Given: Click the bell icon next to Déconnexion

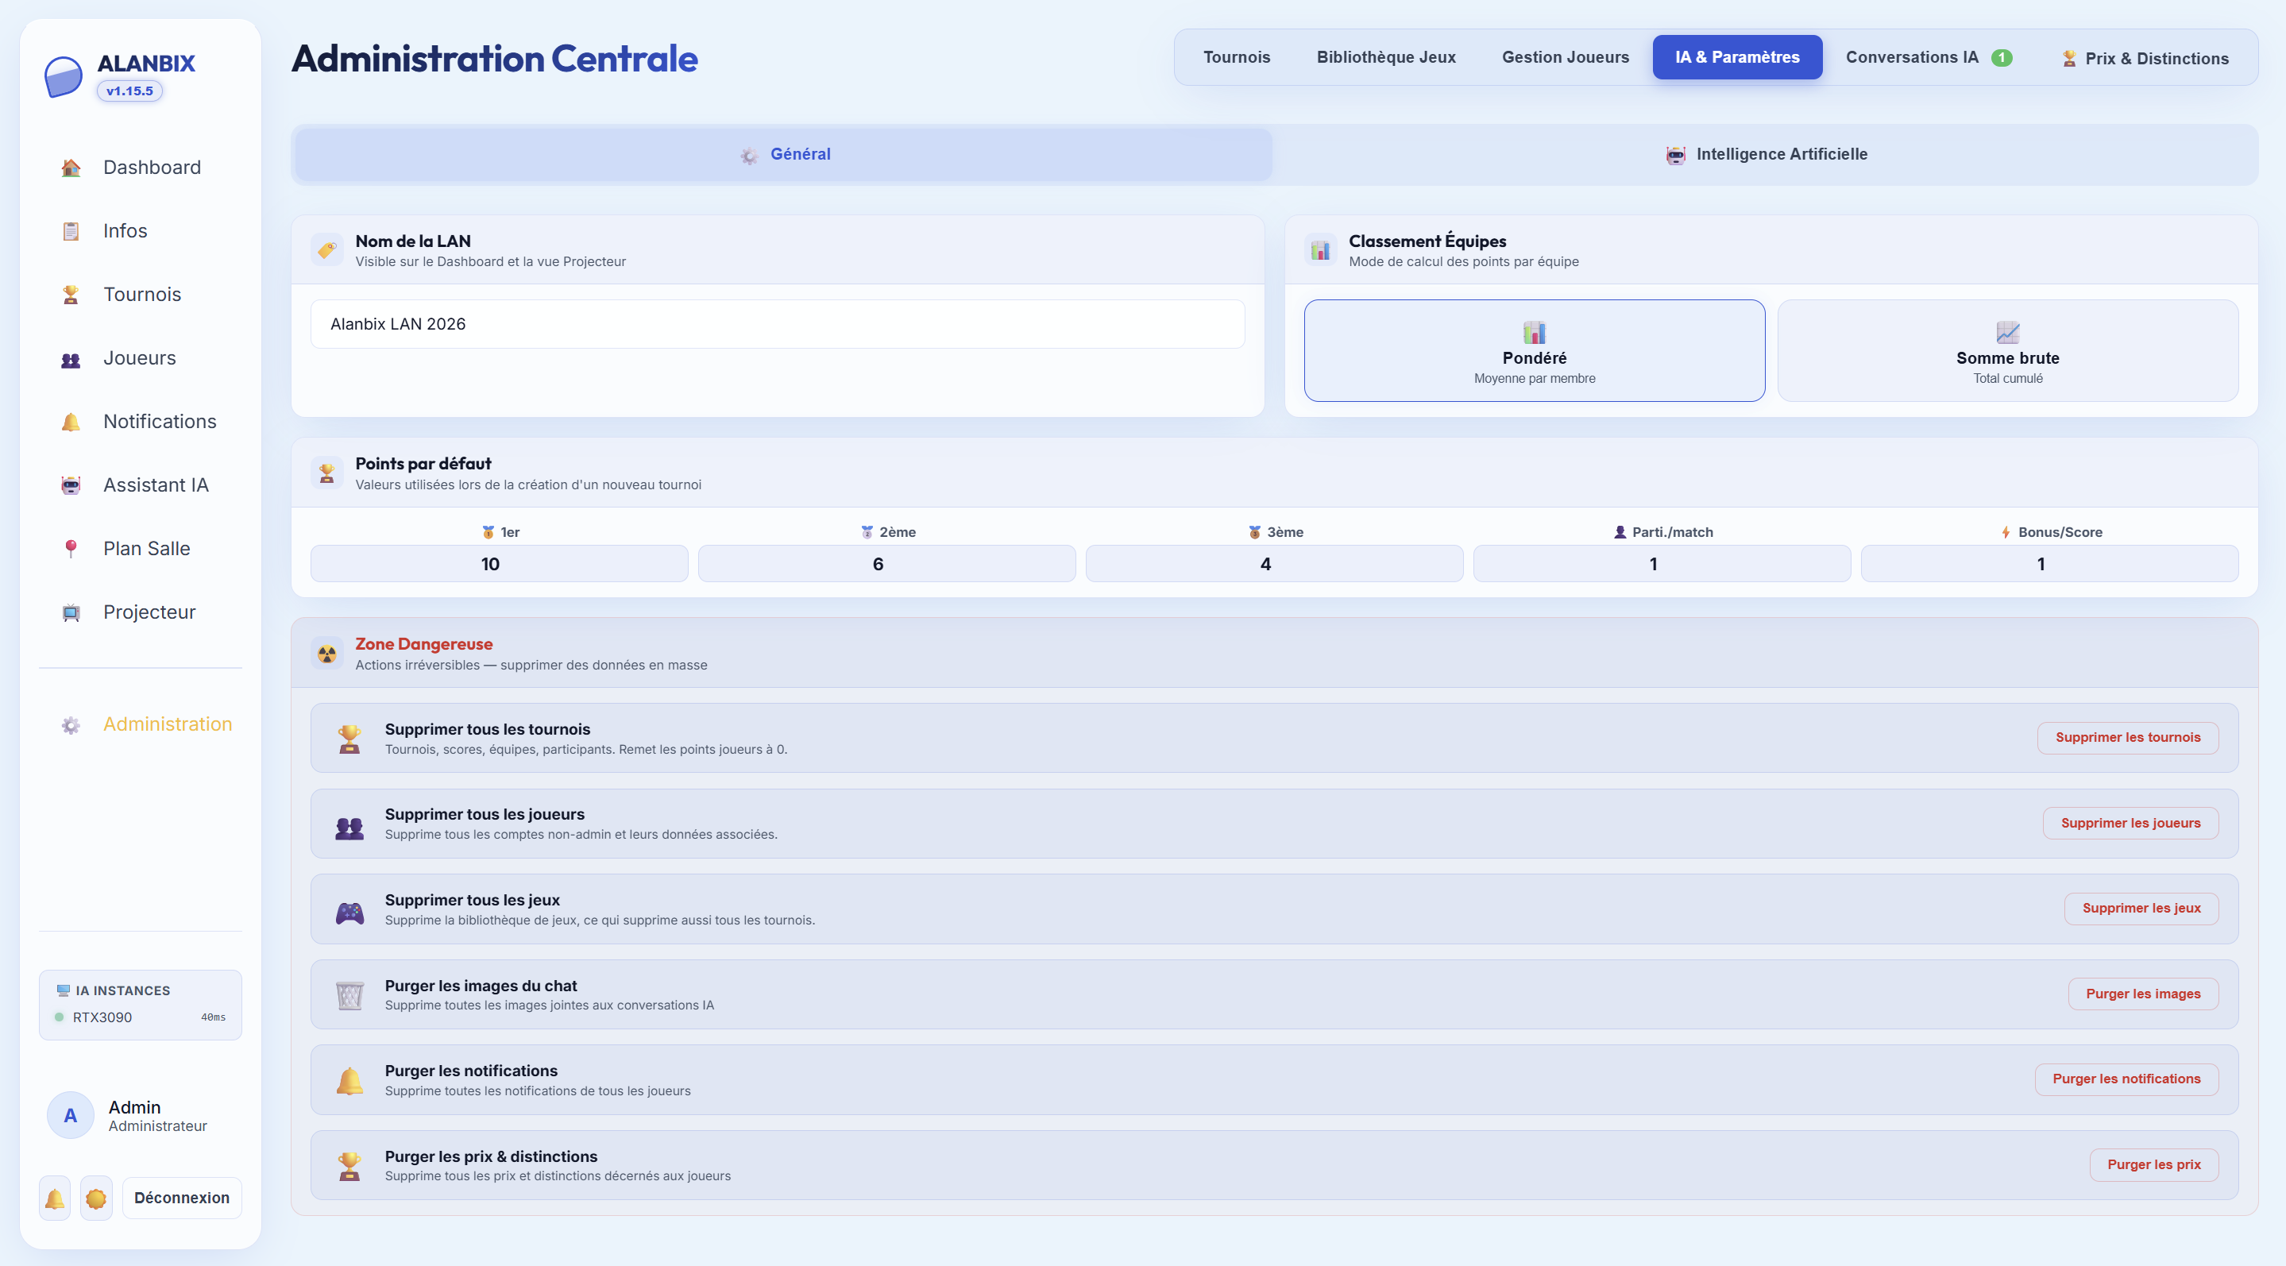Looking at the screenshot, I should pyautogui.click(x=55, y=1198).
